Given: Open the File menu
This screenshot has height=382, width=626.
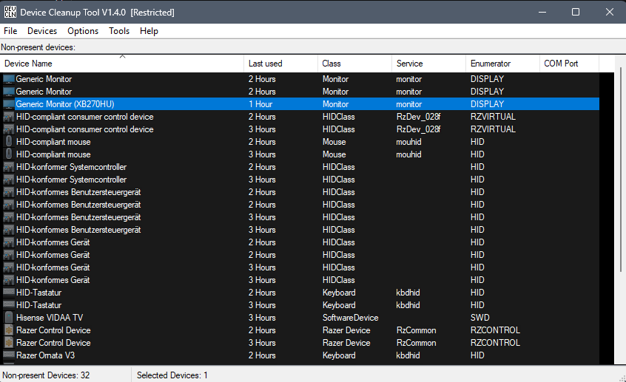Looking at the screenshot, I should coord(10,31).
